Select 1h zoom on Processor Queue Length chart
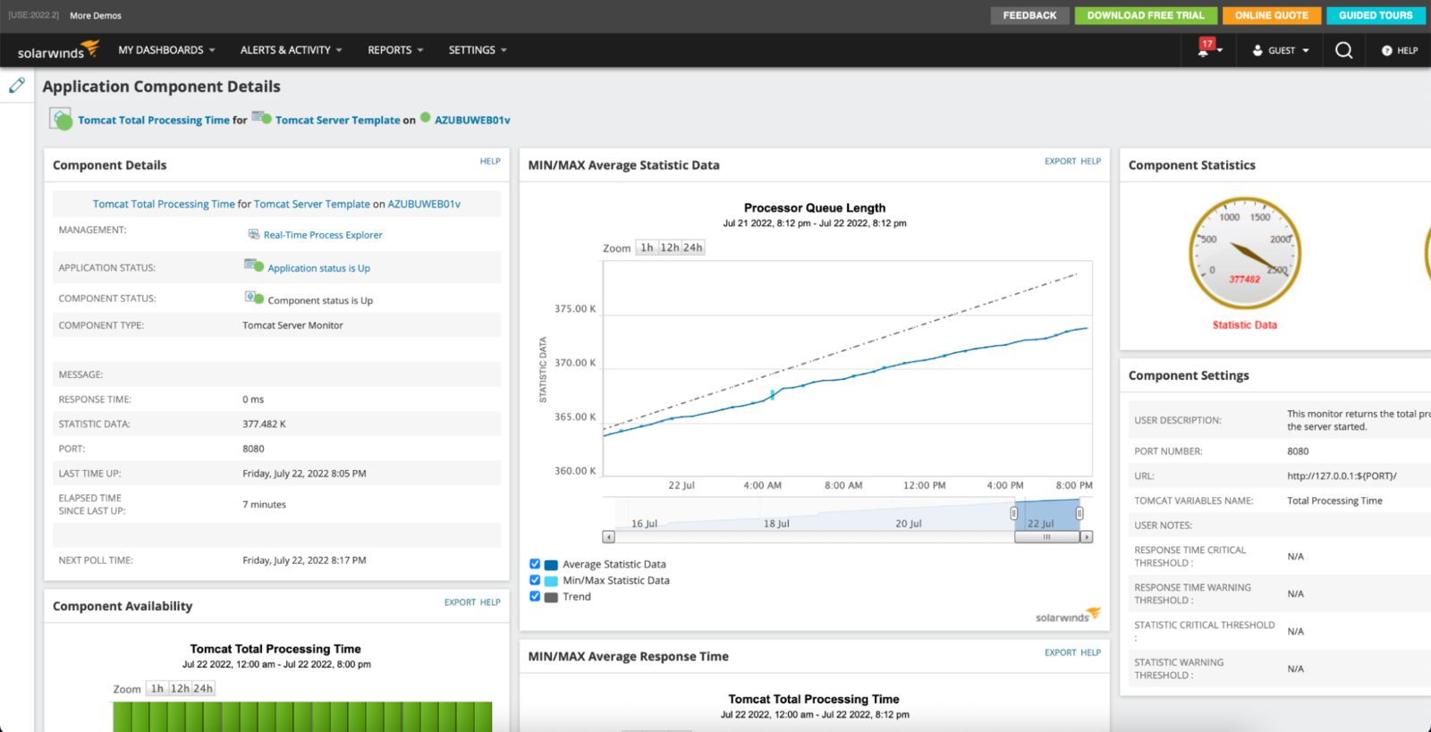 coord(647,248)
